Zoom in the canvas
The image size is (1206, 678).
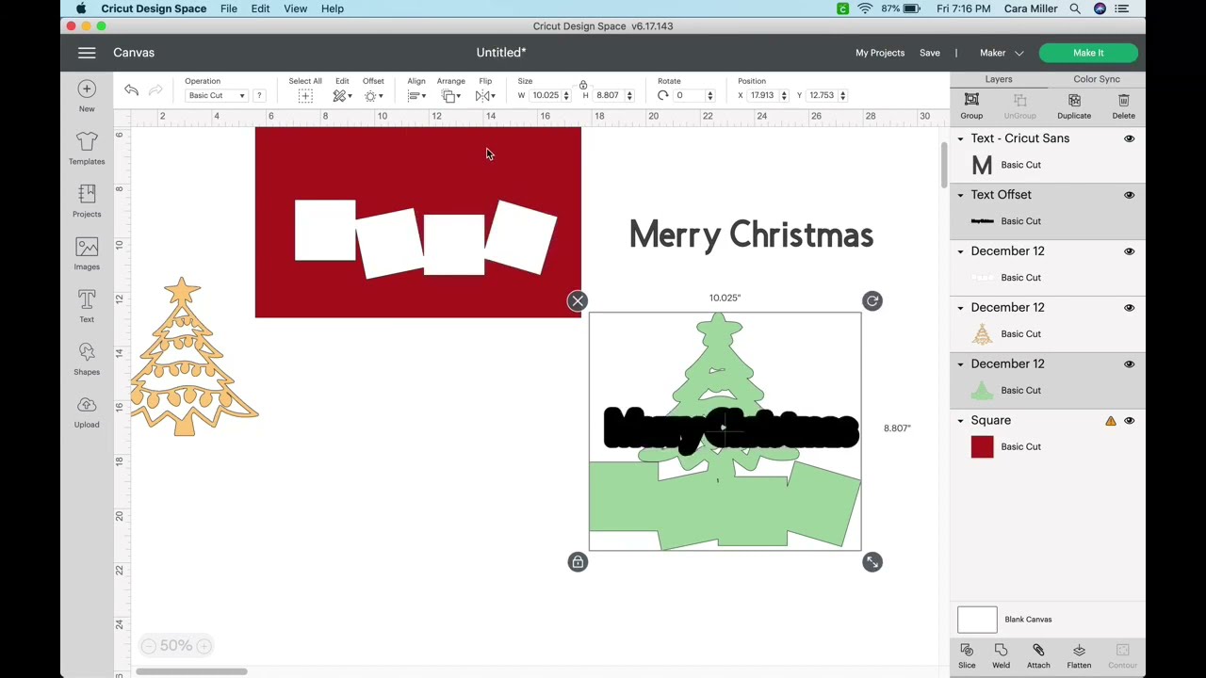(204, 646)
